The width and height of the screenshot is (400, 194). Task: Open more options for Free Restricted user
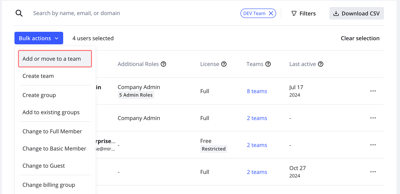pos(373,145)
